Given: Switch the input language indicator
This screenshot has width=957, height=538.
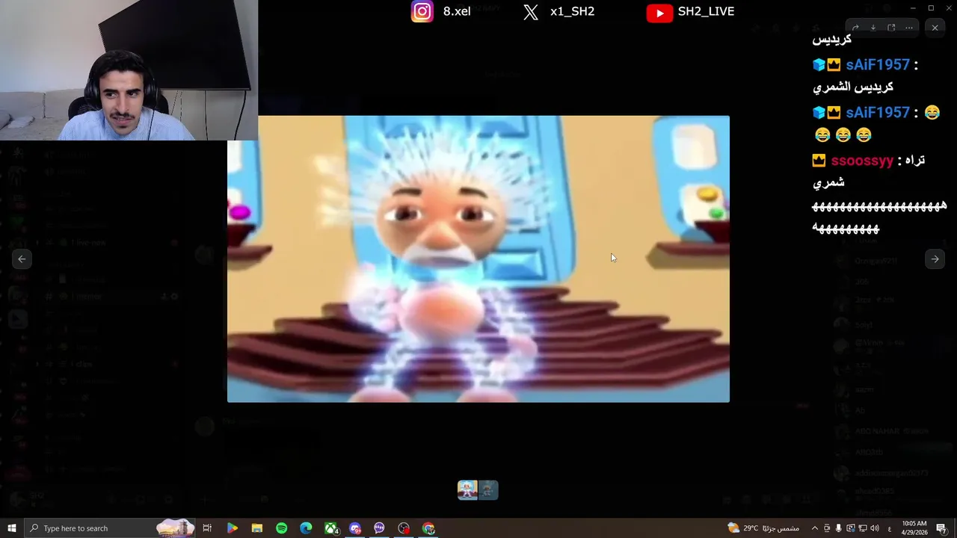Looking at the screenshot, I should pyautogui.click(x=889, y=528).
